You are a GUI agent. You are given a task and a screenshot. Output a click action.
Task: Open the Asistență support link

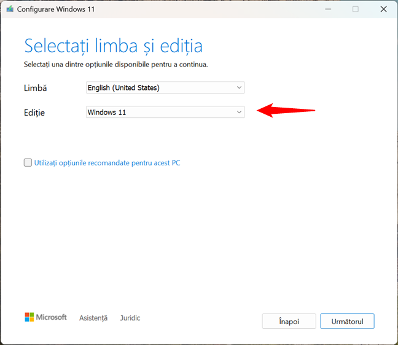93,318
